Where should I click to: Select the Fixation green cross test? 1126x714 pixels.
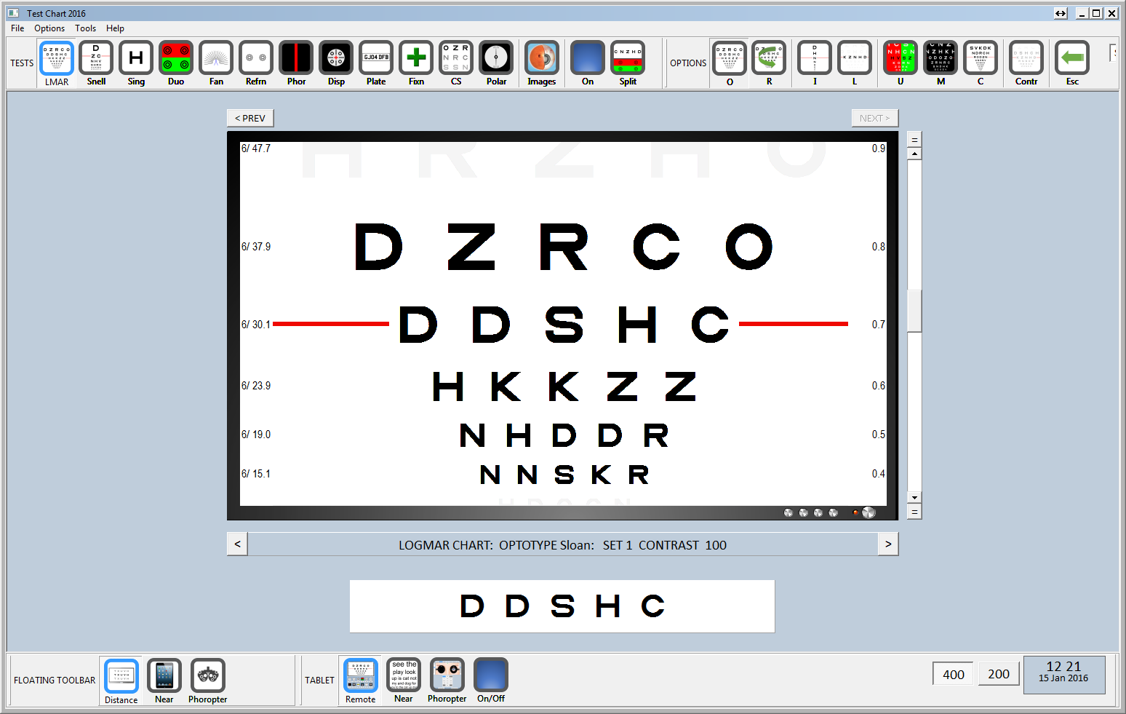tap(416, 58)
